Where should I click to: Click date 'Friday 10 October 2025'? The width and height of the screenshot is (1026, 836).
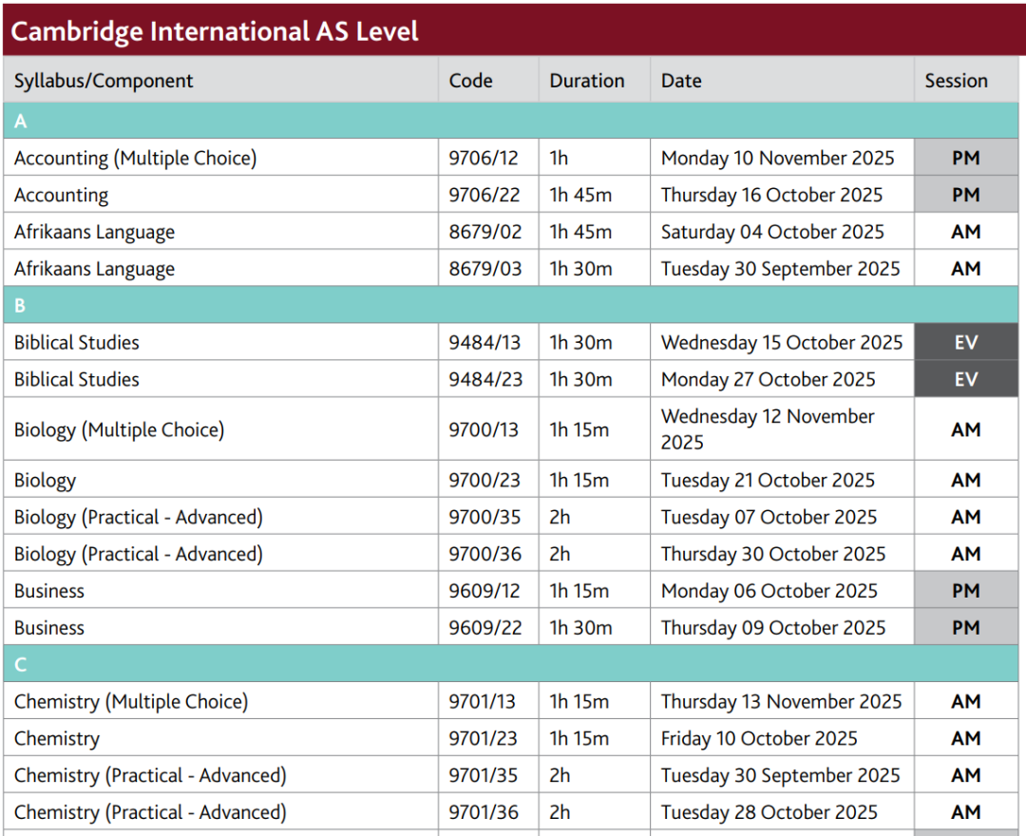coord(759,738)
